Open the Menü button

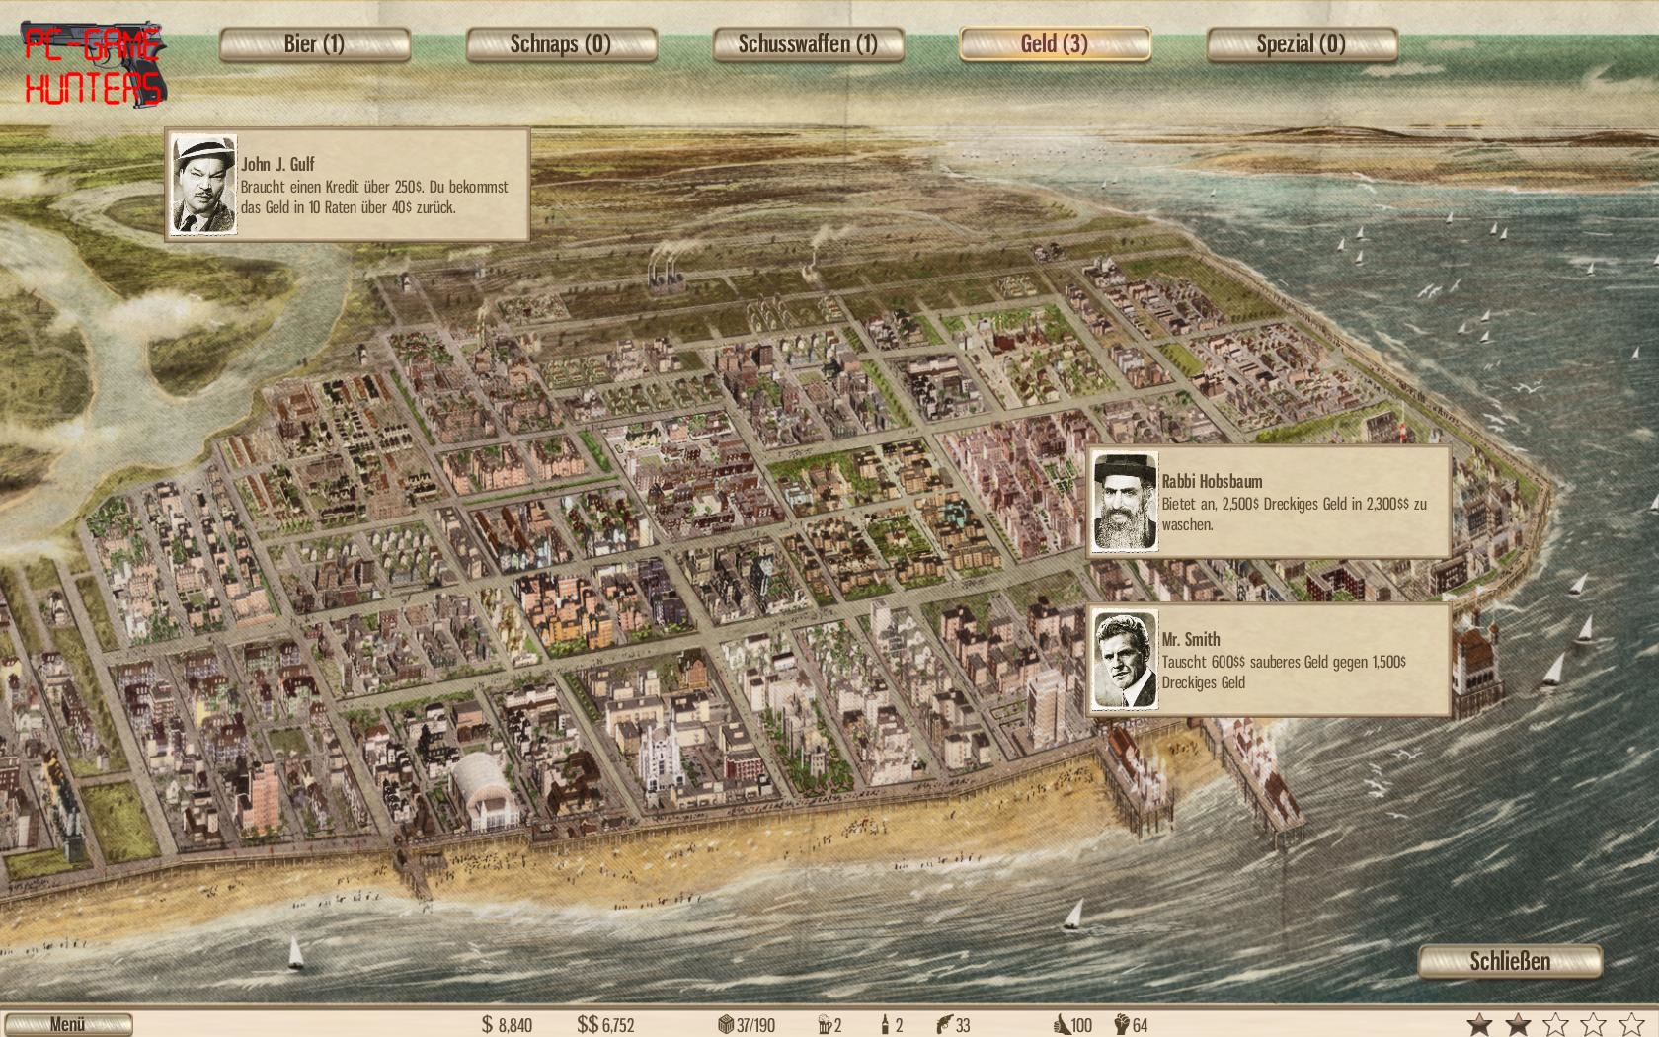click(67, 1024)
